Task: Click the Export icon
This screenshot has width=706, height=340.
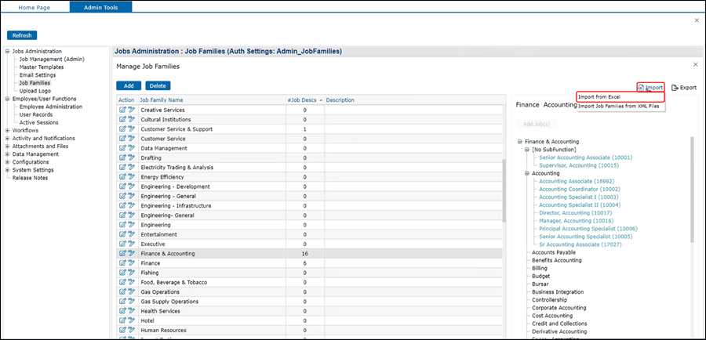Action: tap(675, 88)
